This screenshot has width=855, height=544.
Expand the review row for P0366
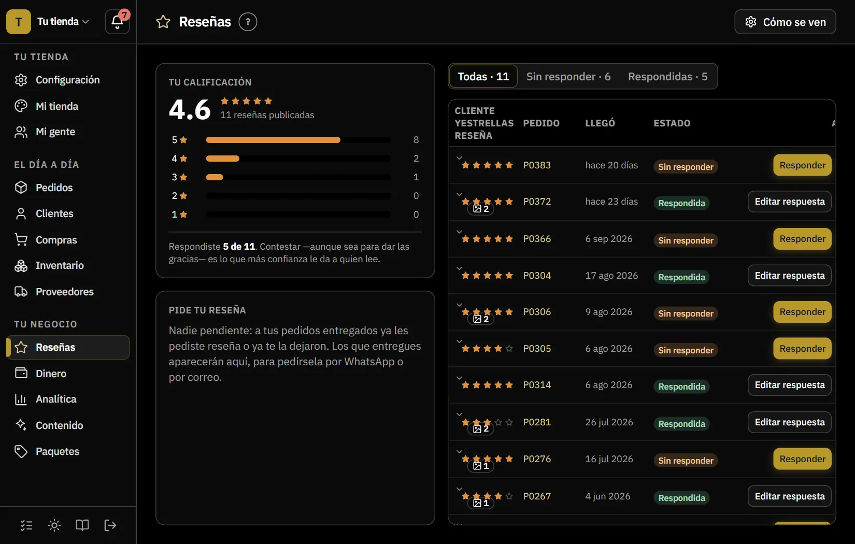(x=459, y=232)
